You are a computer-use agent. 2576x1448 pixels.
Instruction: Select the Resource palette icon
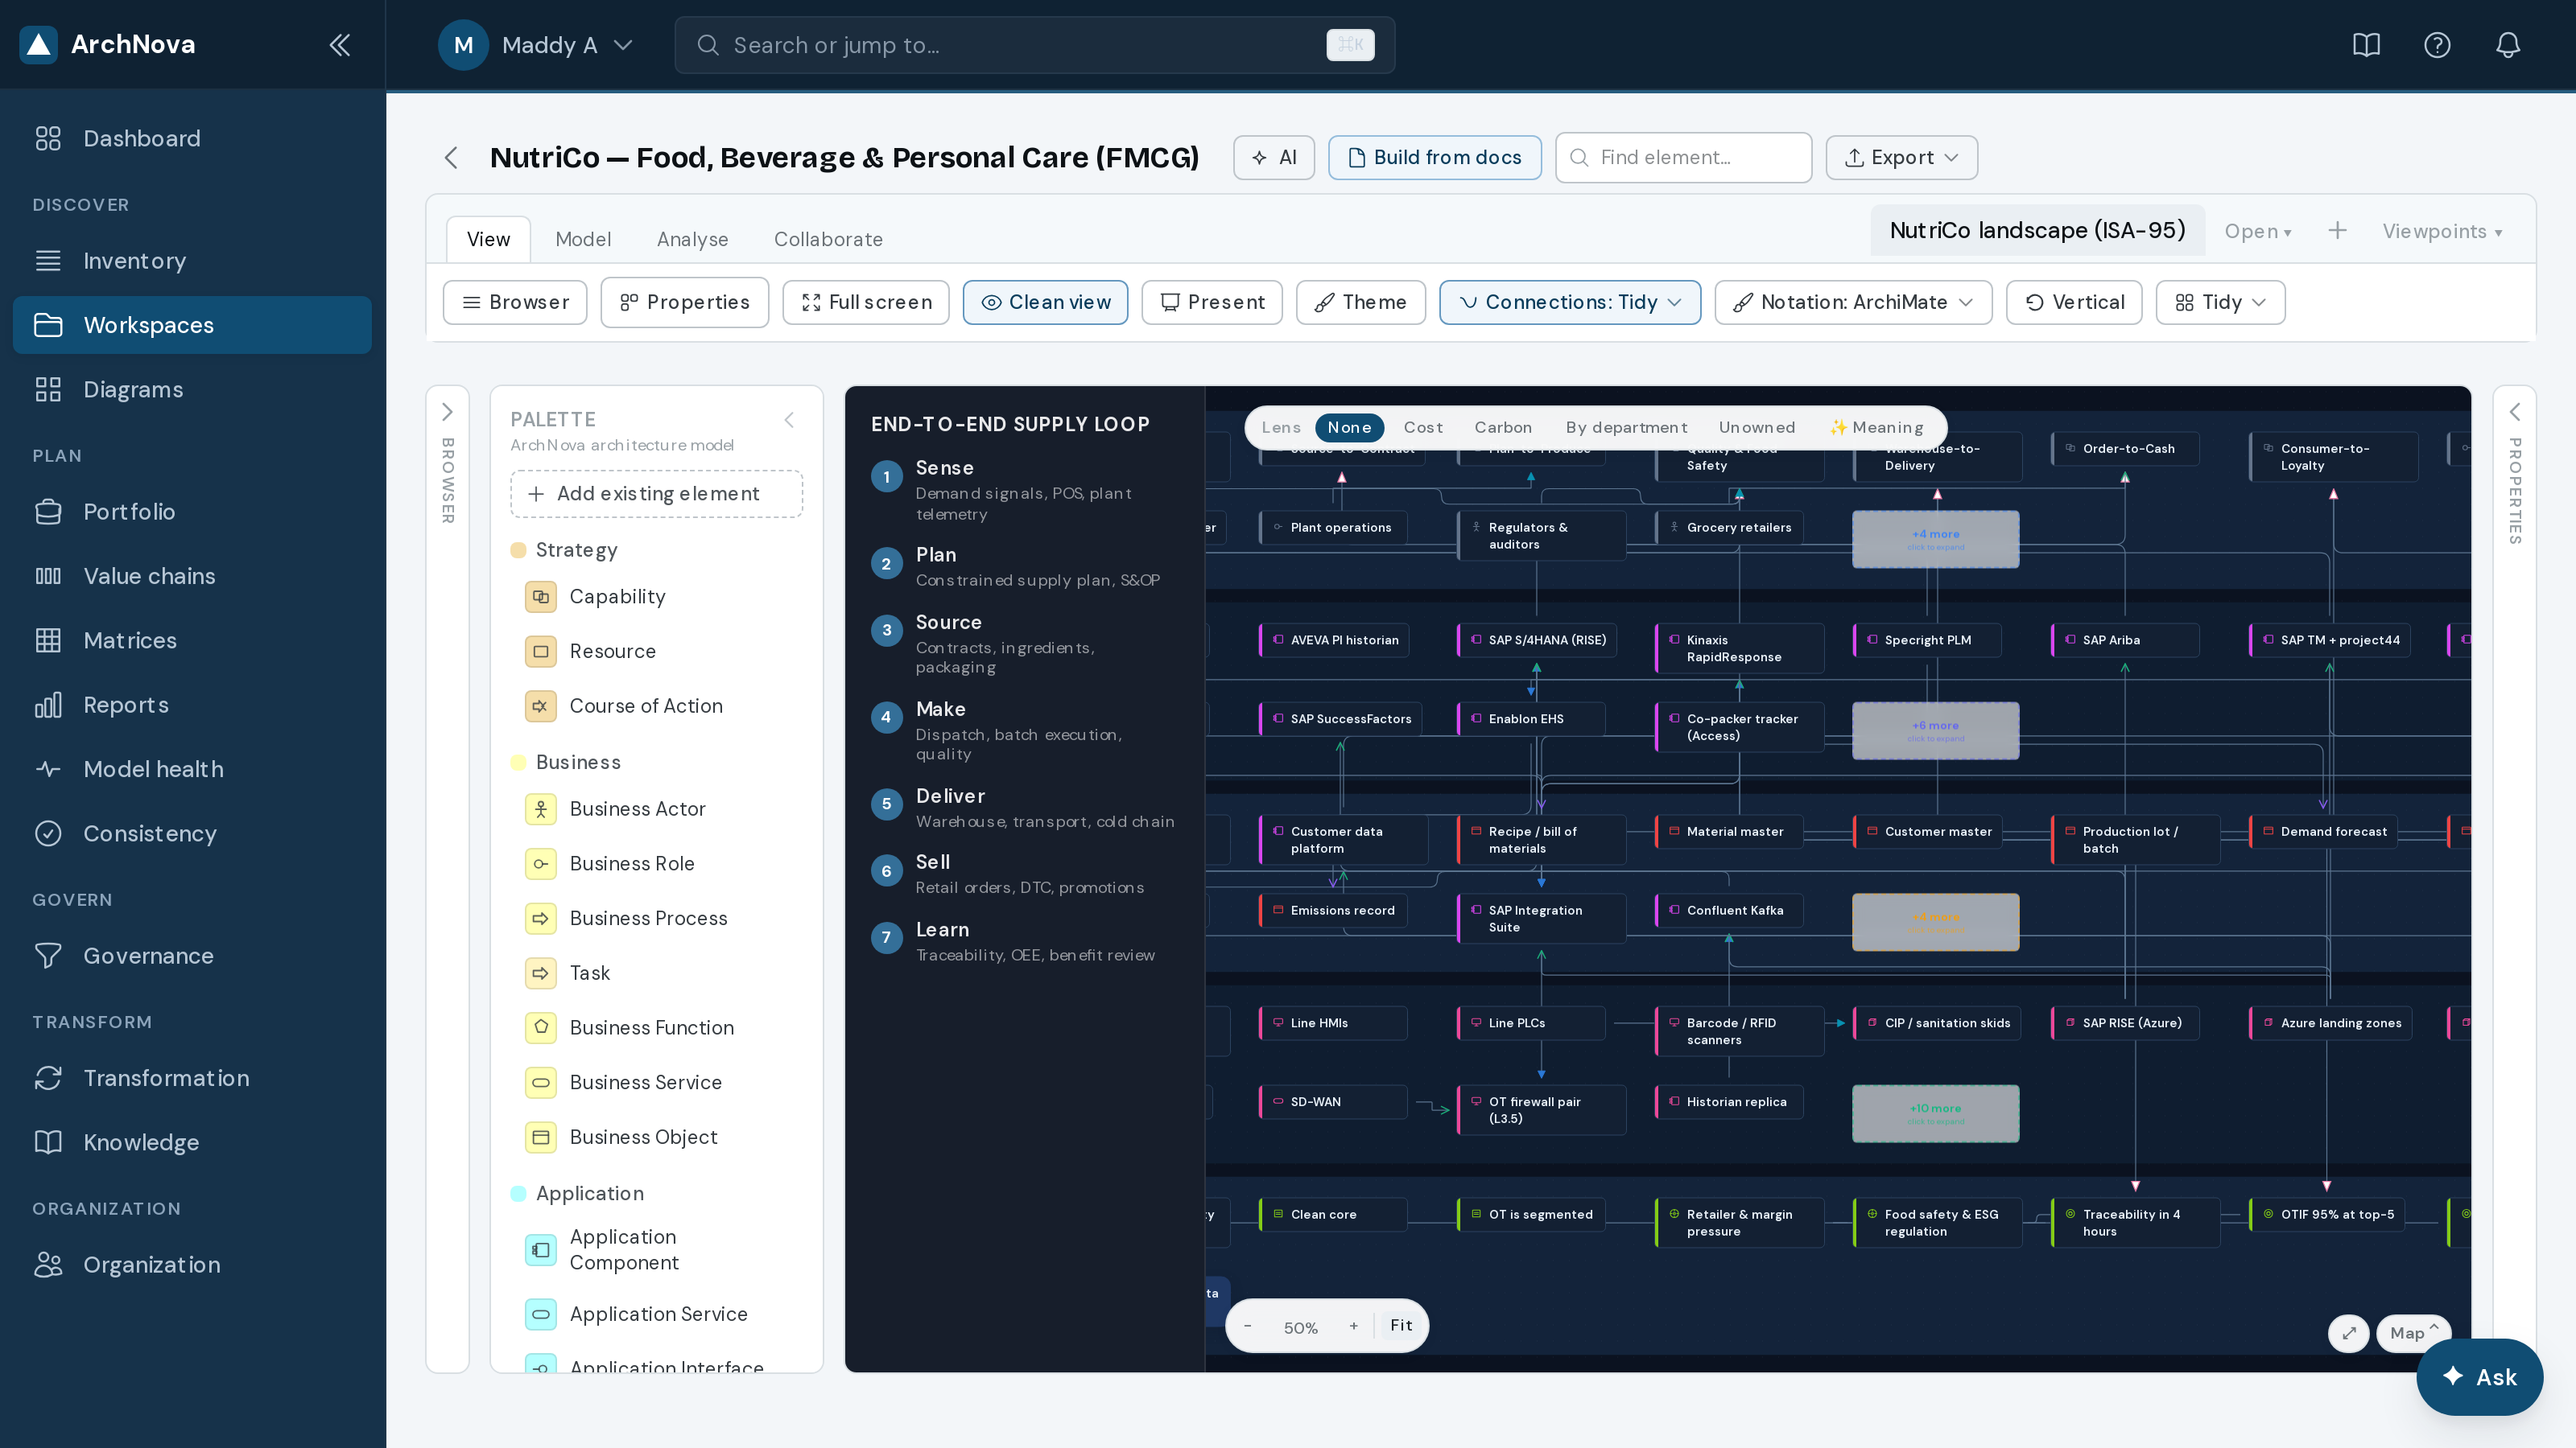(541, 652)
